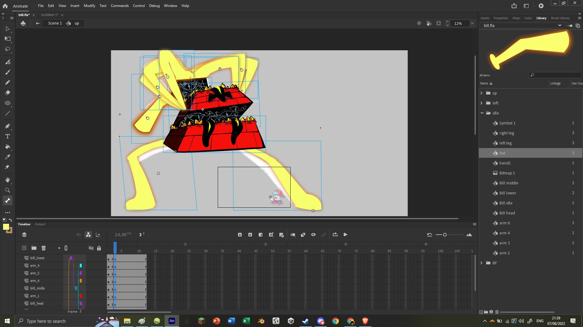583x327 pixels.
Task: Open the zoom level dropdown
Action: pos(472,23)
